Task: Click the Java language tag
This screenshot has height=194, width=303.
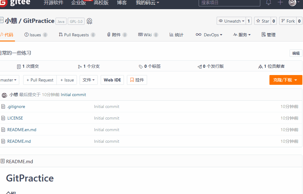Action: point(61,21)
